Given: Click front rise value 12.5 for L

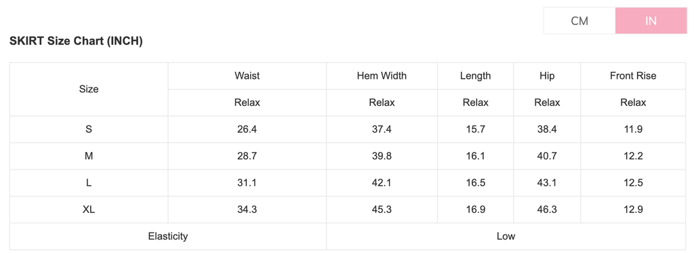Looking at the screenshot, I should (x=633, y=182).
